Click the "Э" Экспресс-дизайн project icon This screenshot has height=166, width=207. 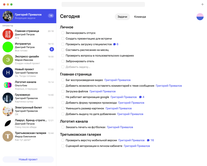tap(7, 60)
